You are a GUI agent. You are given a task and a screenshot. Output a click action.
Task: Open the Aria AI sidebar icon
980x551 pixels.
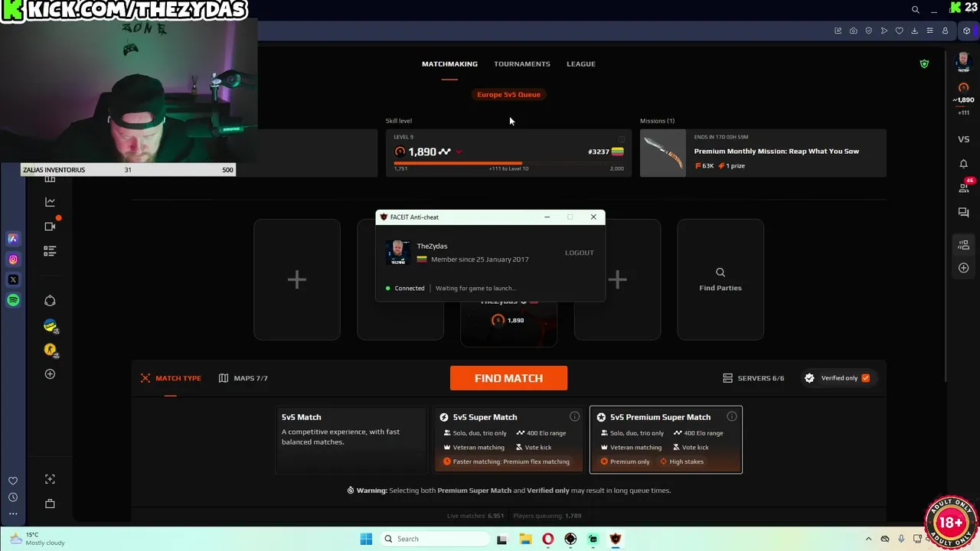(13, 239)
